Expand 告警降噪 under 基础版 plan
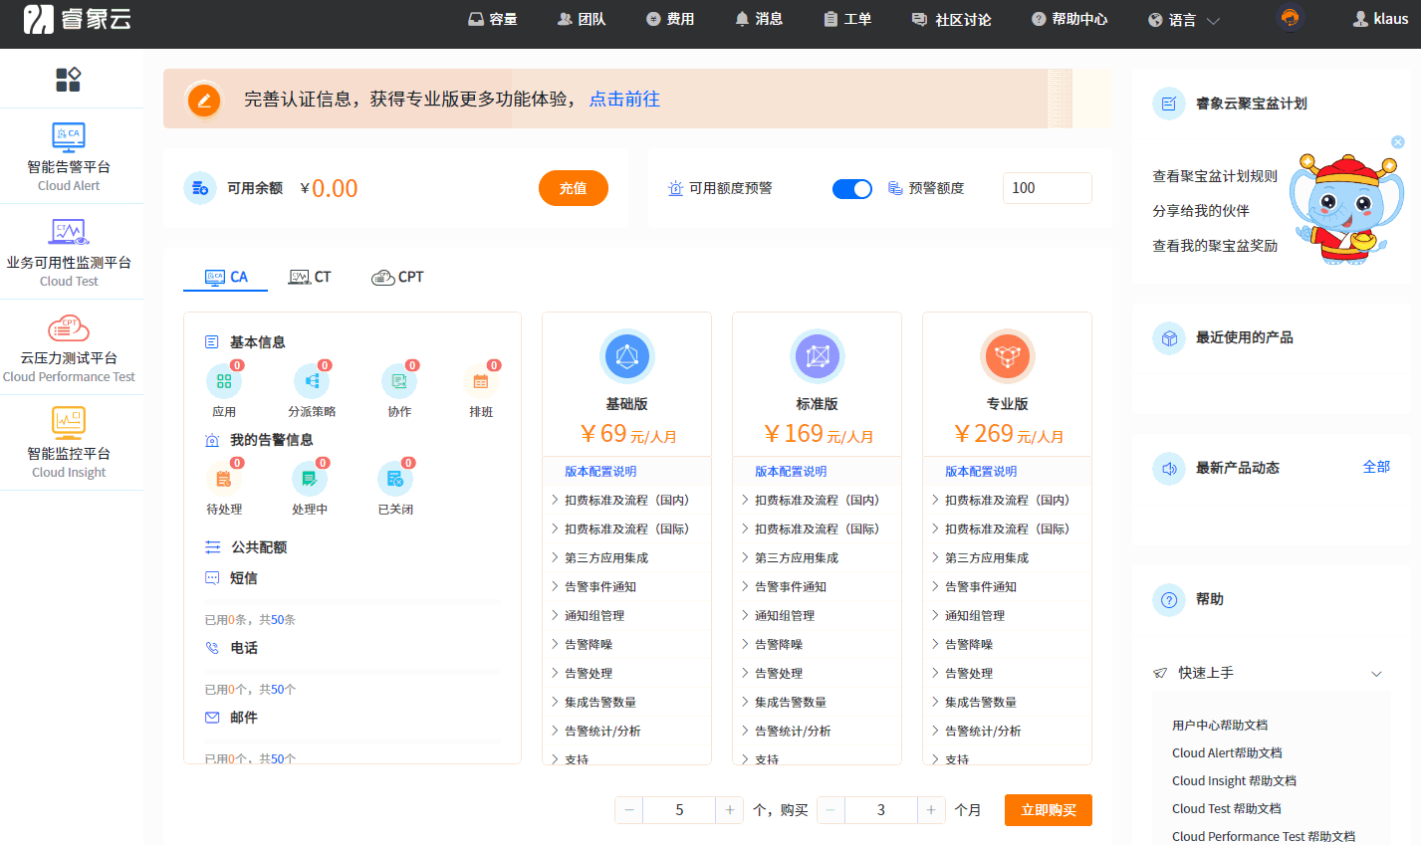 tap(589, 645)
